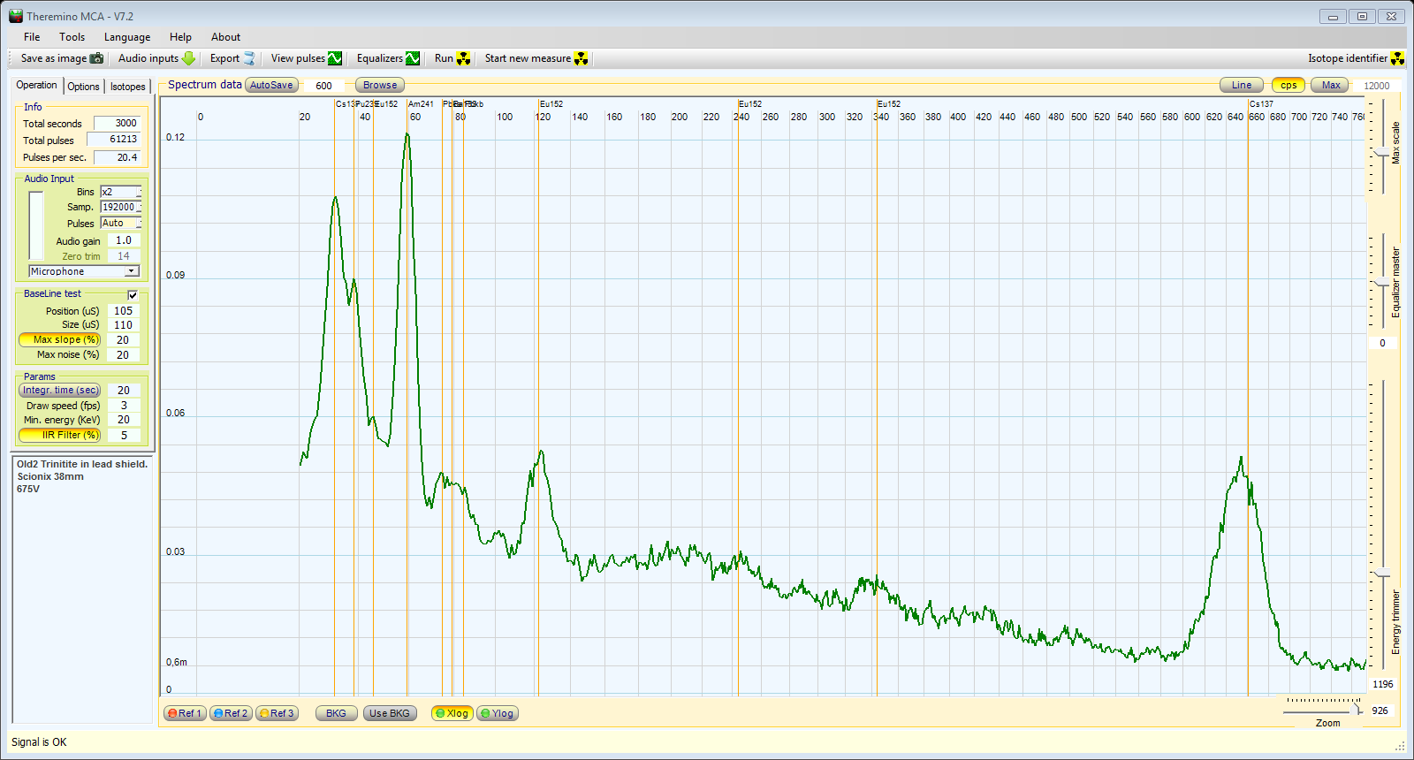Enable the Ylog scale button

pos(498,713)
